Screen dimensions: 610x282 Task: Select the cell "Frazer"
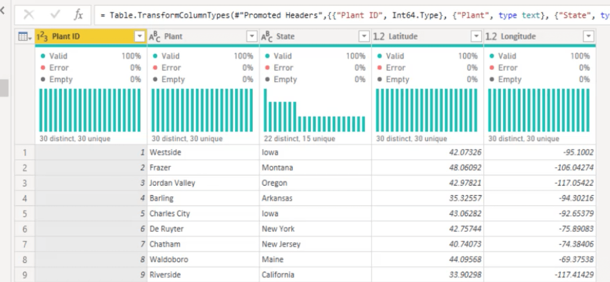click(x=203, y=167)
